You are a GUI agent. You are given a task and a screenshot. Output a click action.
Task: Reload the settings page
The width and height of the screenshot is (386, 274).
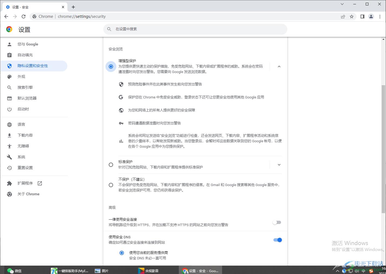[24, 16]
